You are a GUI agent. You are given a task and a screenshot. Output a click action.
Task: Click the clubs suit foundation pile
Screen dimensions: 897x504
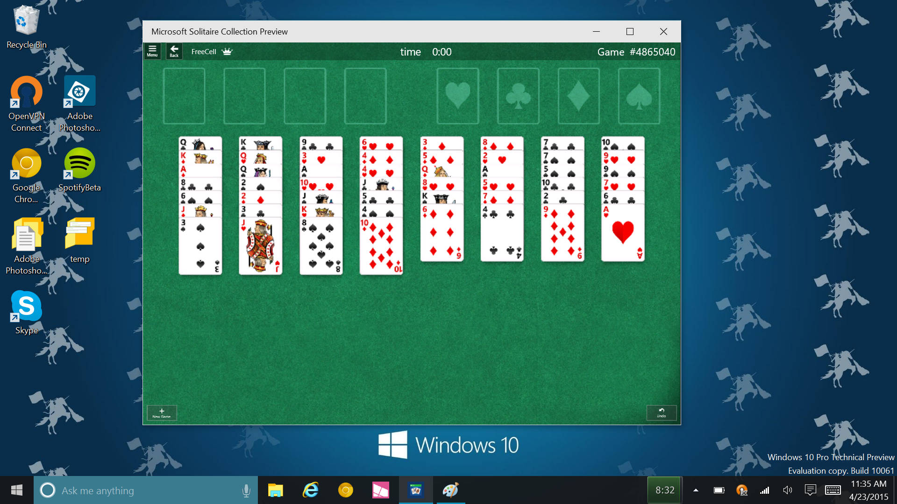point(518,95)
